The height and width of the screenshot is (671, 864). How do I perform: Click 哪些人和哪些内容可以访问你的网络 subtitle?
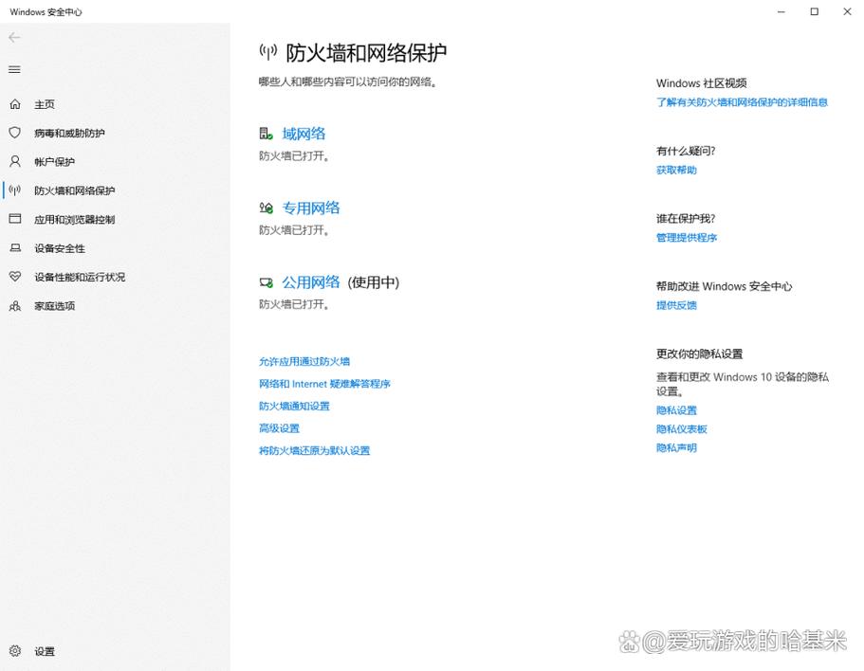click(348, 82)
